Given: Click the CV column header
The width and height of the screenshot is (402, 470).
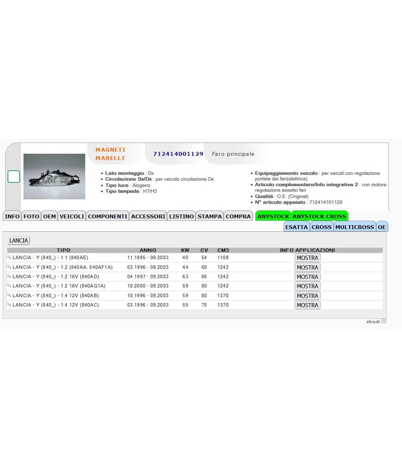Looking at the screenshot, I should coord(204,250).
